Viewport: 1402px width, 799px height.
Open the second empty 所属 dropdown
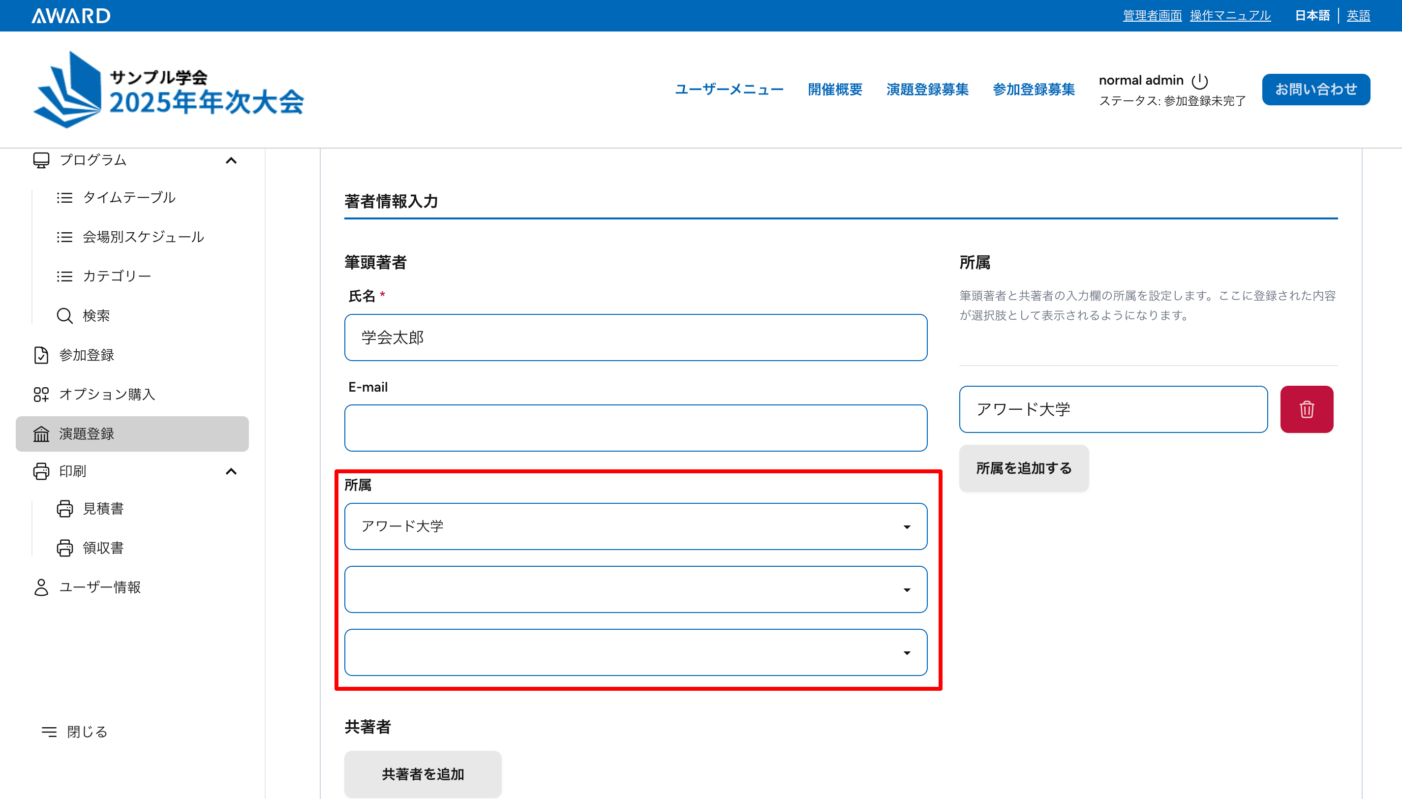[x=636, y=589]
